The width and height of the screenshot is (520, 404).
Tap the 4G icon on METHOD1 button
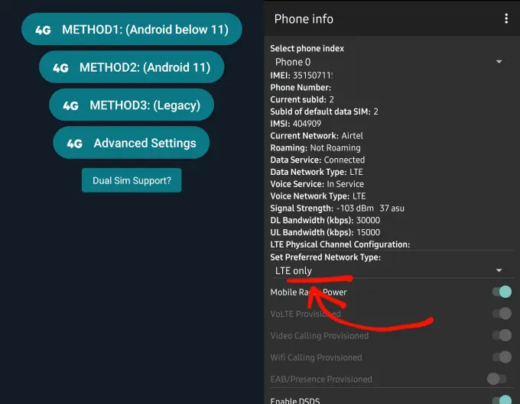[43, 30]
